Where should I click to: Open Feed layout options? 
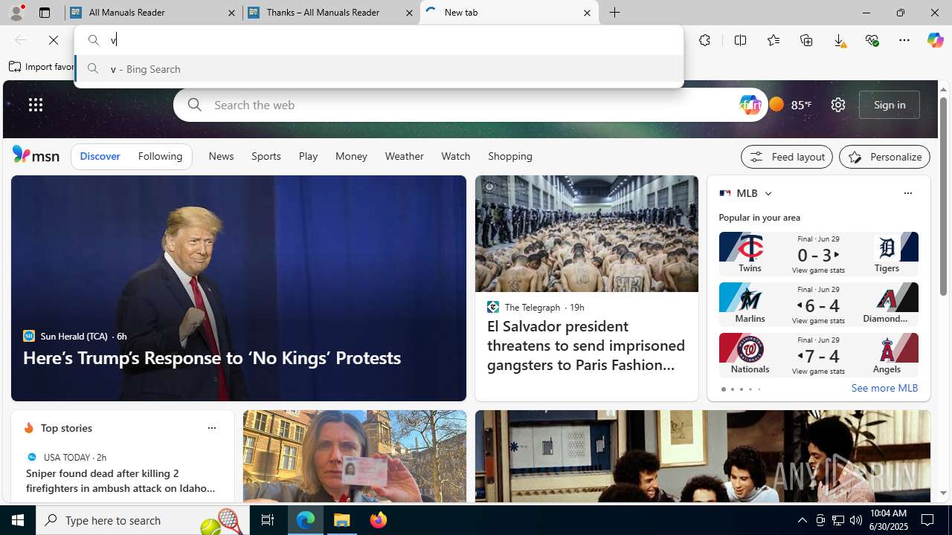787,157
